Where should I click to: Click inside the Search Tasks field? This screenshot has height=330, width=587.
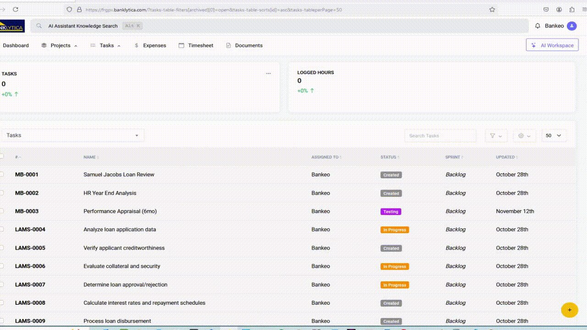pos(440,135)
